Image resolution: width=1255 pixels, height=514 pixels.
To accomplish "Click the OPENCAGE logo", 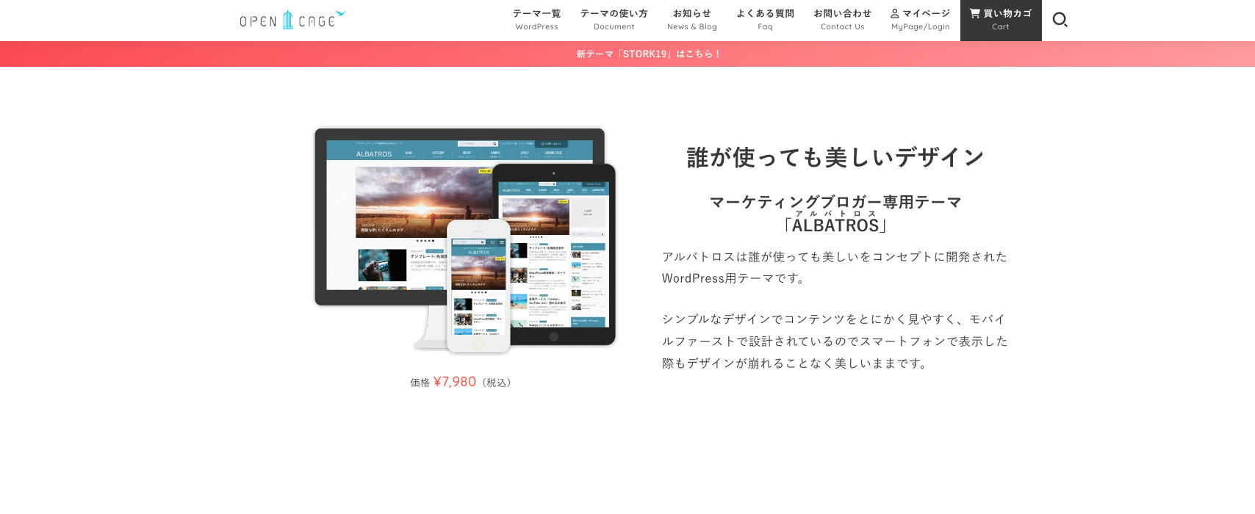I will [292, 20].
